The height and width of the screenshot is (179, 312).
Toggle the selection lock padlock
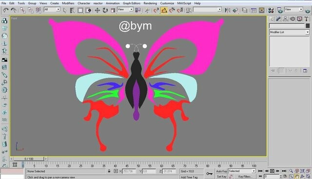(109, 171)
